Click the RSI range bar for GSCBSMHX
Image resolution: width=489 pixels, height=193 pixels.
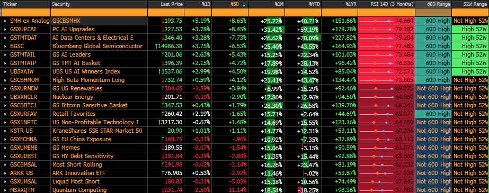tap(376, 21)
